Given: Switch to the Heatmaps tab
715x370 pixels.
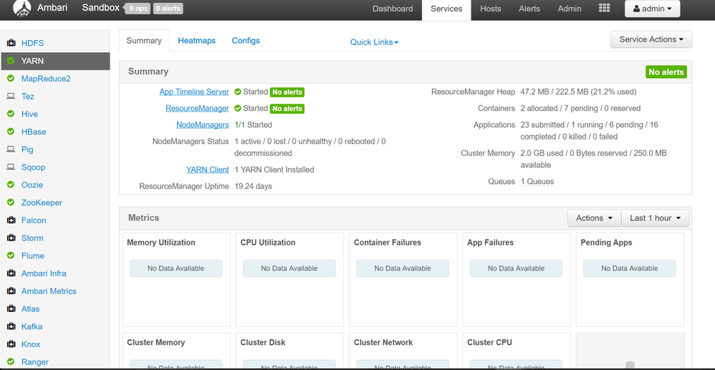Looking at the screenshot, I should (196, 41).
